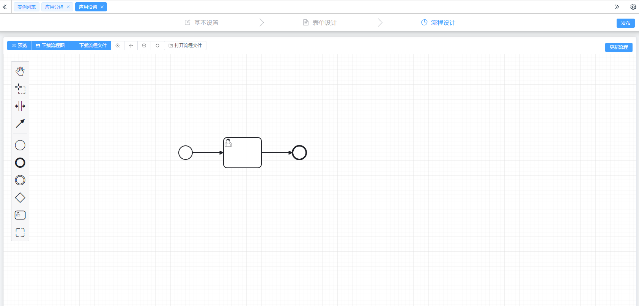Click the user icon inside the task node
Image resolution: width=639 pixels, height=306 pixels.
[228, 143]
